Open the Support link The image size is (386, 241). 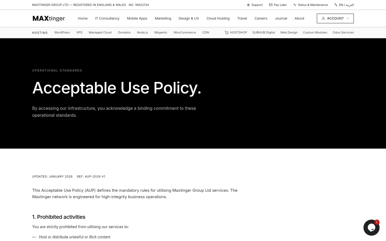255,5
